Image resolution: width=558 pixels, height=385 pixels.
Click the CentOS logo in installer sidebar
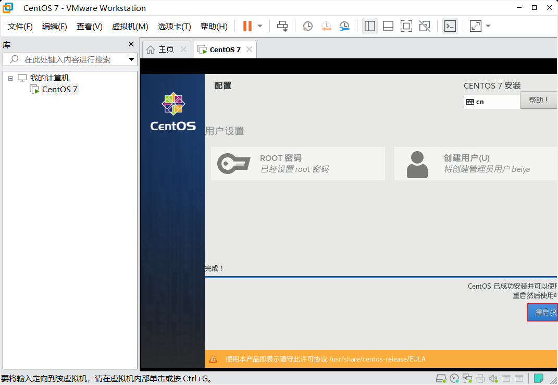[x=173, y=111]
